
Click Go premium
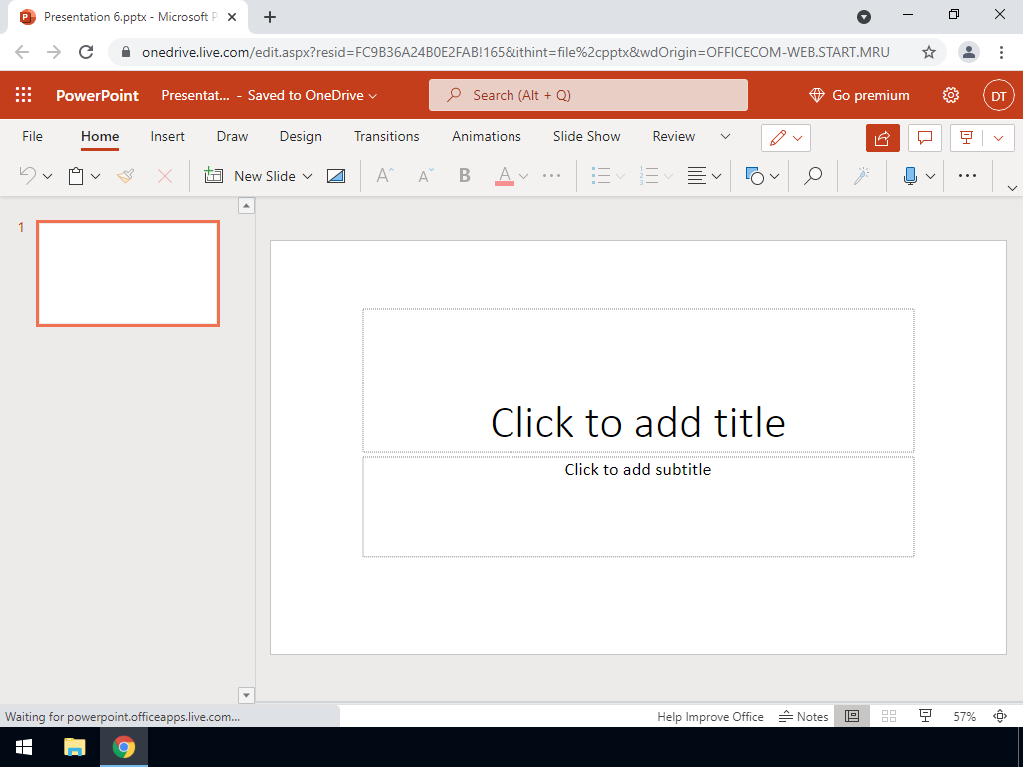click(859, 95)
